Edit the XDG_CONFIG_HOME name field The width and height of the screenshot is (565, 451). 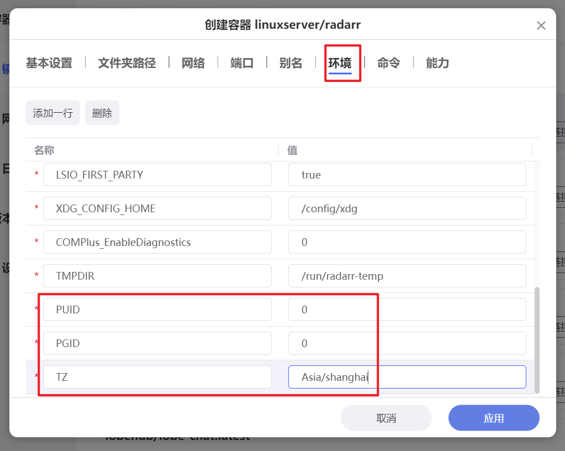point(157,208)
